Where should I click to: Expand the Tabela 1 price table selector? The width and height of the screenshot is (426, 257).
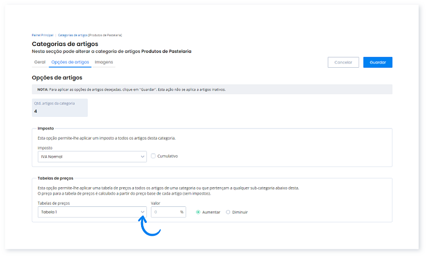(88, 212)
